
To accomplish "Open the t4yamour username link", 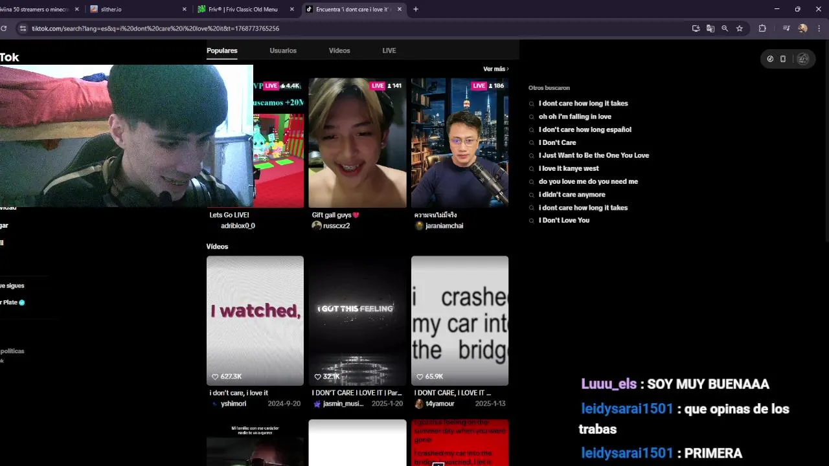I will click(x=440, y=404).
